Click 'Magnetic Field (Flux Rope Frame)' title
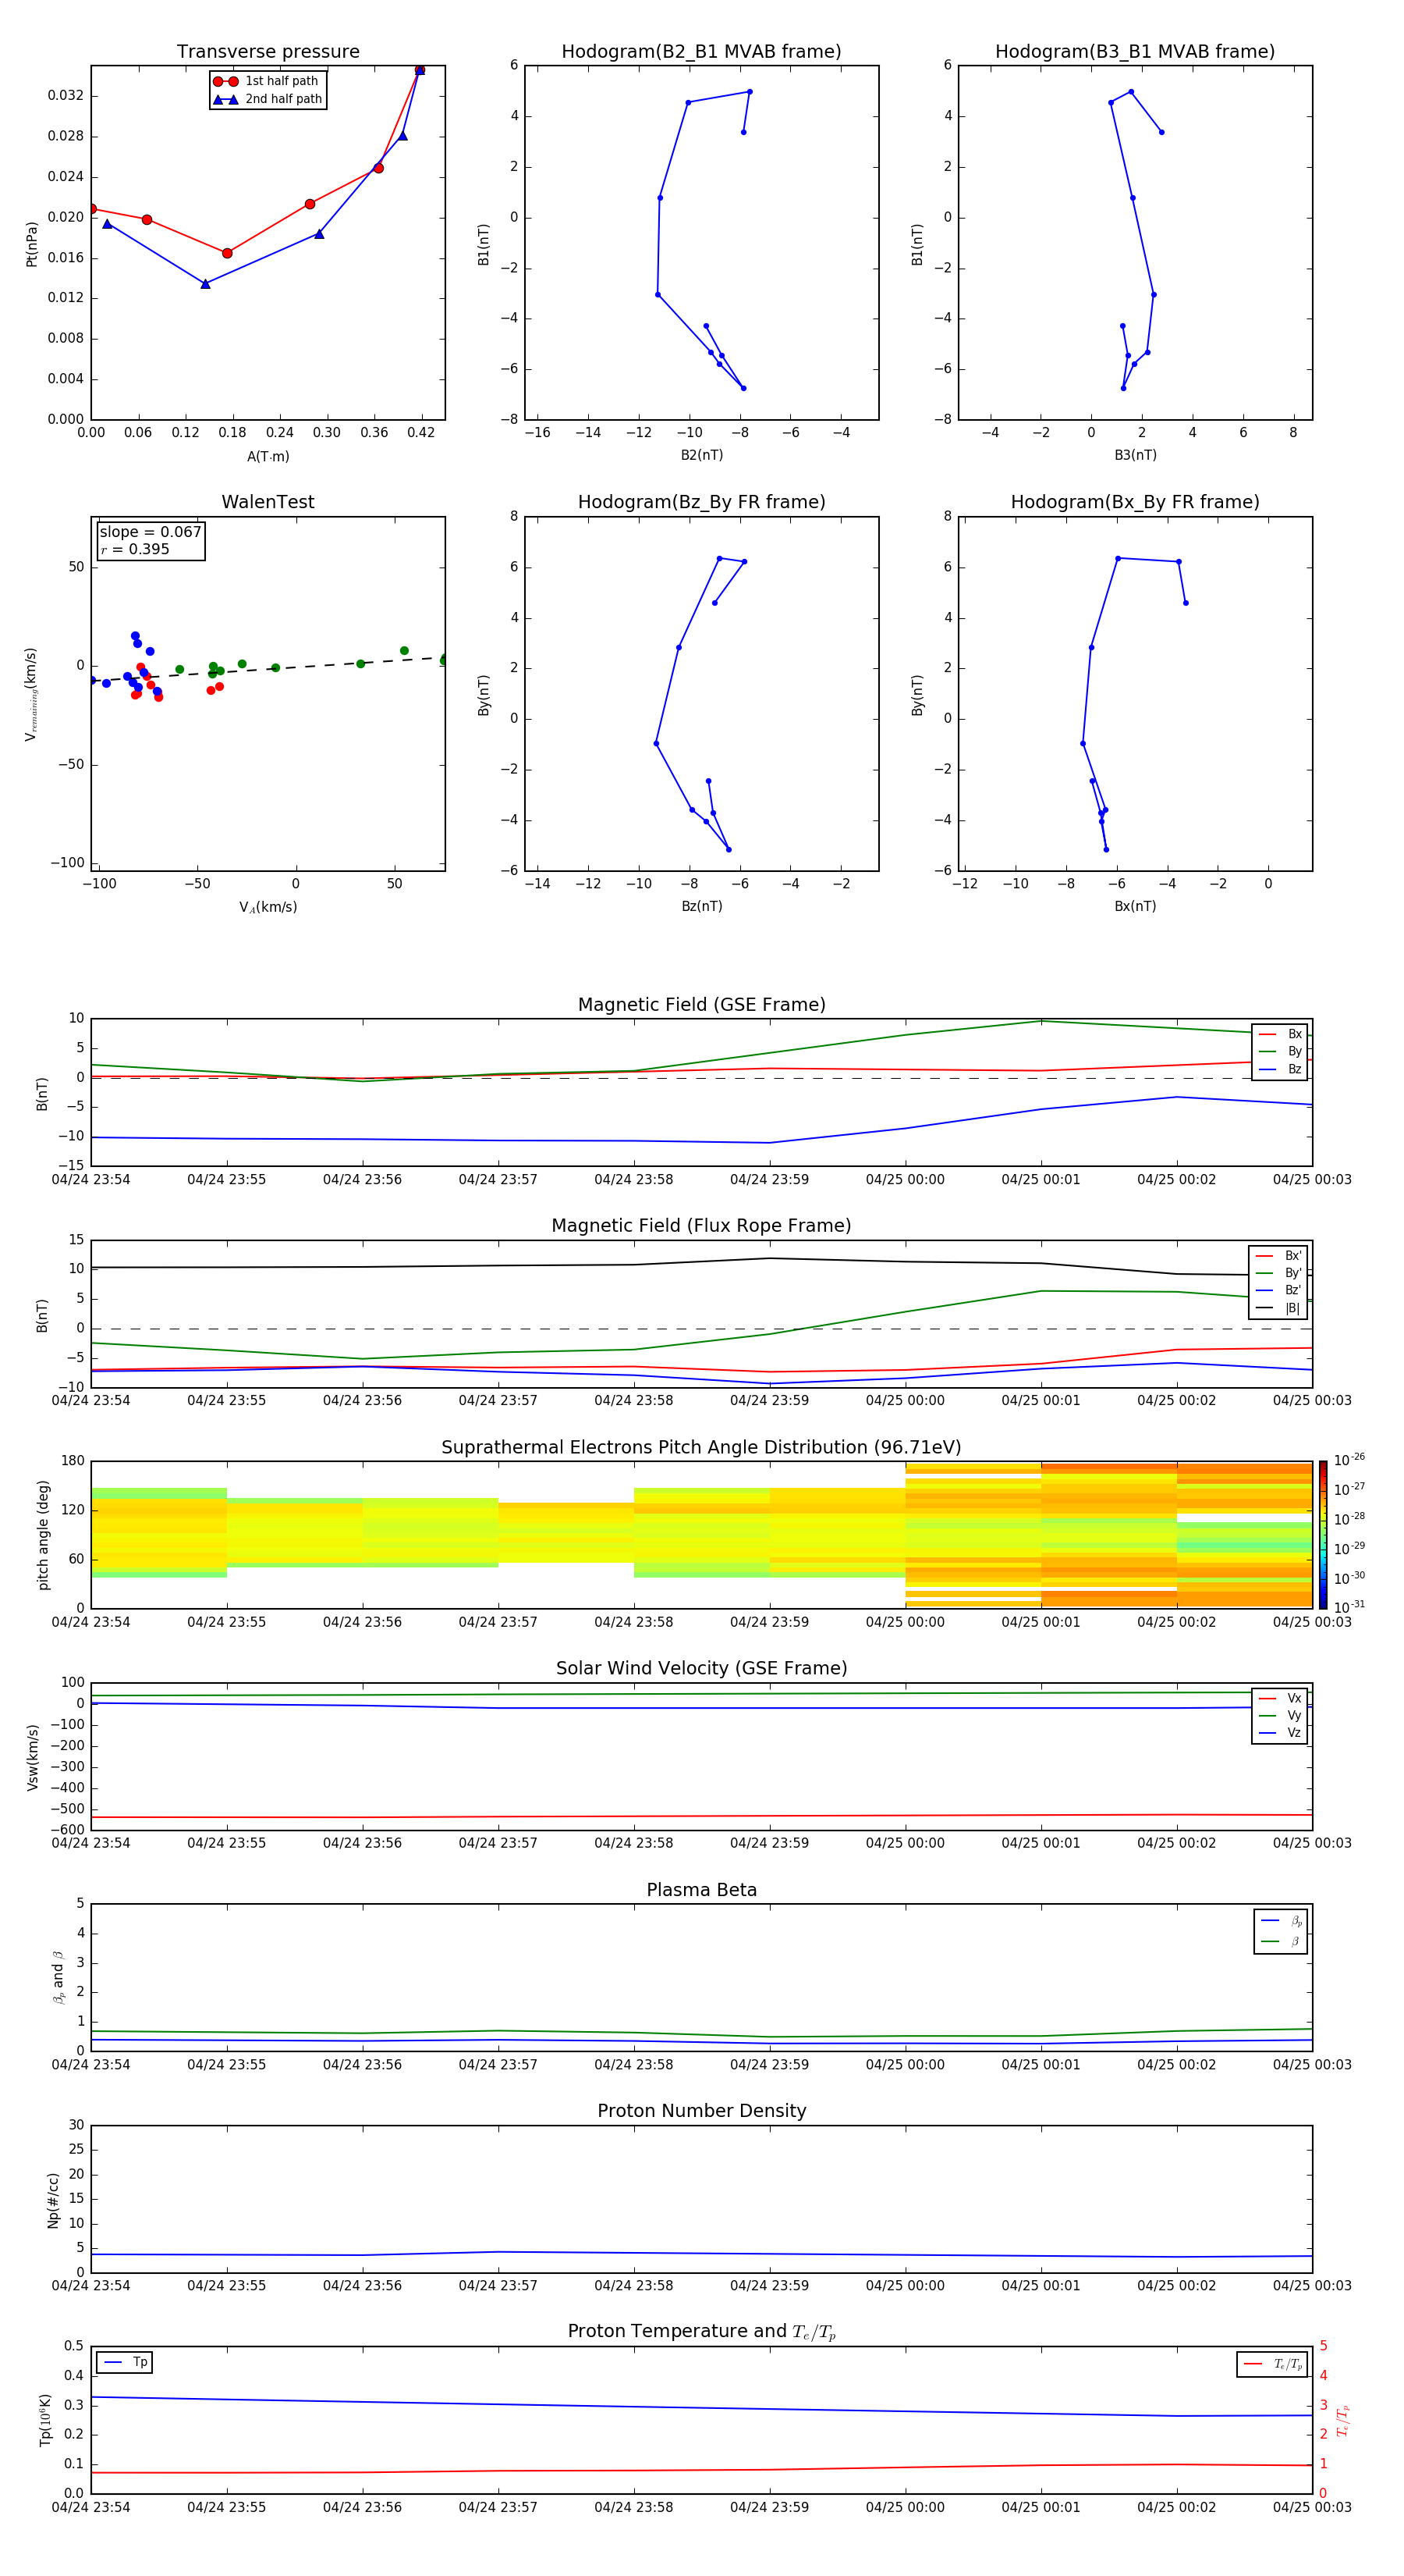Screen dimensions: 1404x2576 (701, 1226)
